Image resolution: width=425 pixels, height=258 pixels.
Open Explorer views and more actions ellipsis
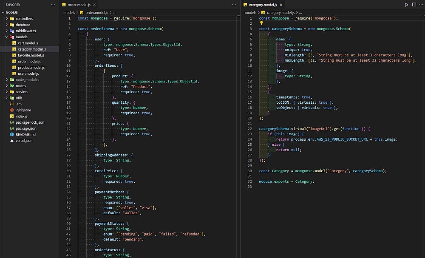[53, 5]
